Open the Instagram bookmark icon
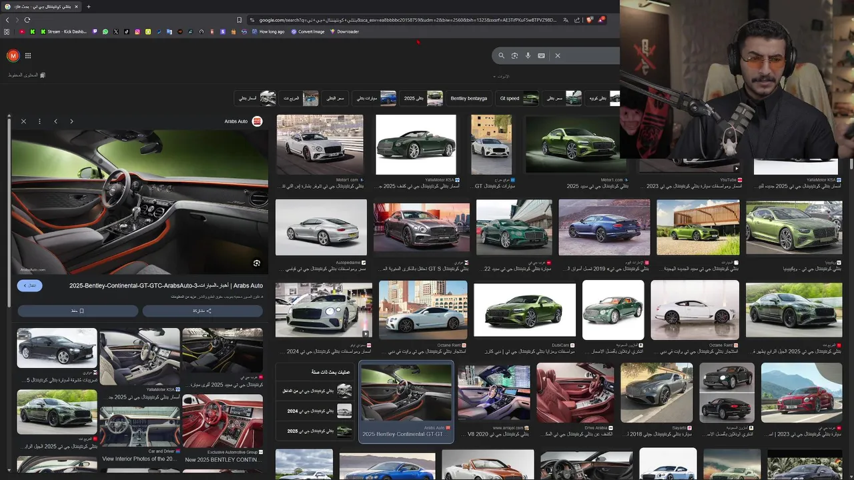854x480 pixels. 137,31
